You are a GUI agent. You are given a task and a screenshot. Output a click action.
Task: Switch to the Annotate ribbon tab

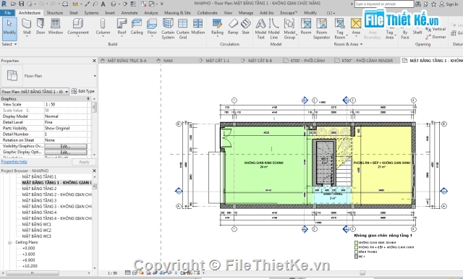point(129,13)
